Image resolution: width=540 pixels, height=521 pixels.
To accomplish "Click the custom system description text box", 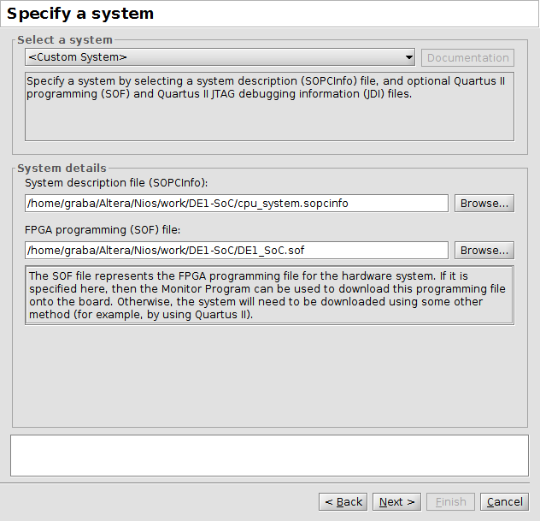I will point(269,107).
